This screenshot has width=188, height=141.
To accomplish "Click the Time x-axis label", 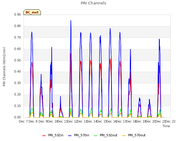I will click(166, 126).
